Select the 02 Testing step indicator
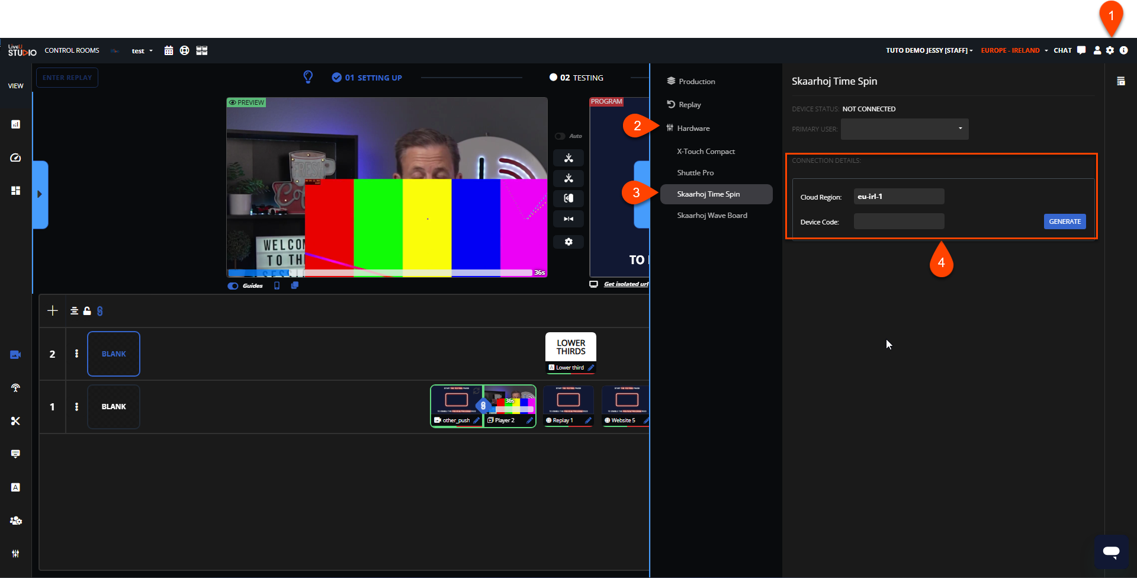Image resolution: width=1137 pixels, height=578 pixels. pos(576,78)
